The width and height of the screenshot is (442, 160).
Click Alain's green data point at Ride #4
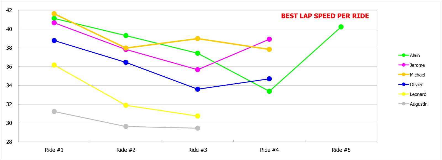[269, 91]
